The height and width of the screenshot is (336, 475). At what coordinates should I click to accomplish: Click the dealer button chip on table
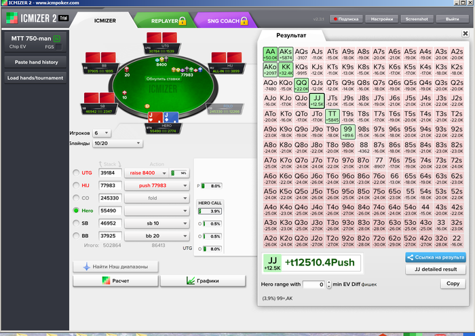coord(147,106)
